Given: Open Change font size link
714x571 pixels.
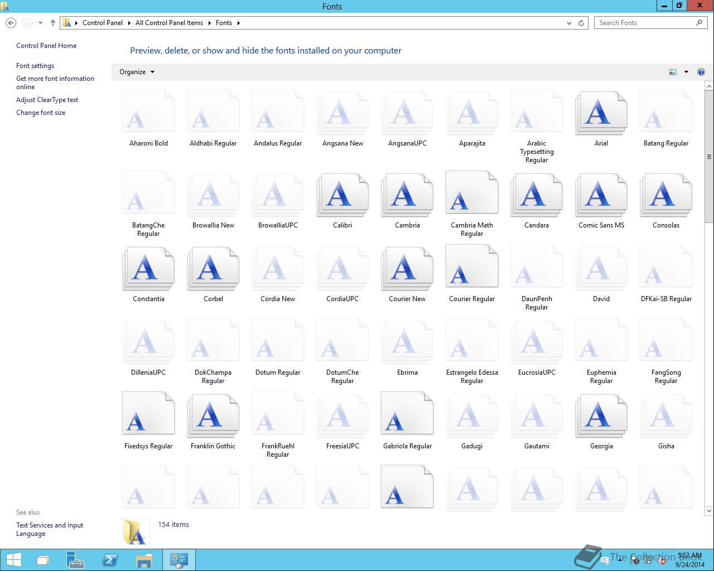Looking at the screenshot, I should (41, 113).
